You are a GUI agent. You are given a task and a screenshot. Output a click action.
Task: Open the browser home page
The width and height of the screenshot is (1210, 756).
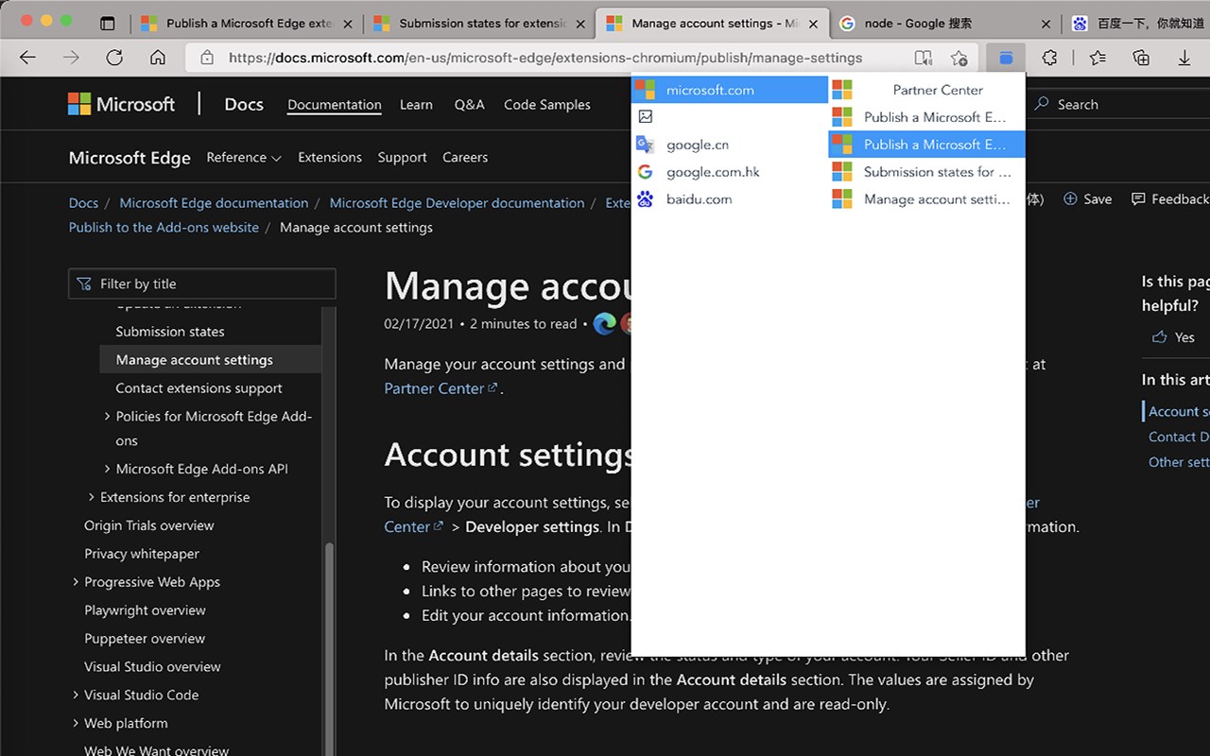[158, 58]
